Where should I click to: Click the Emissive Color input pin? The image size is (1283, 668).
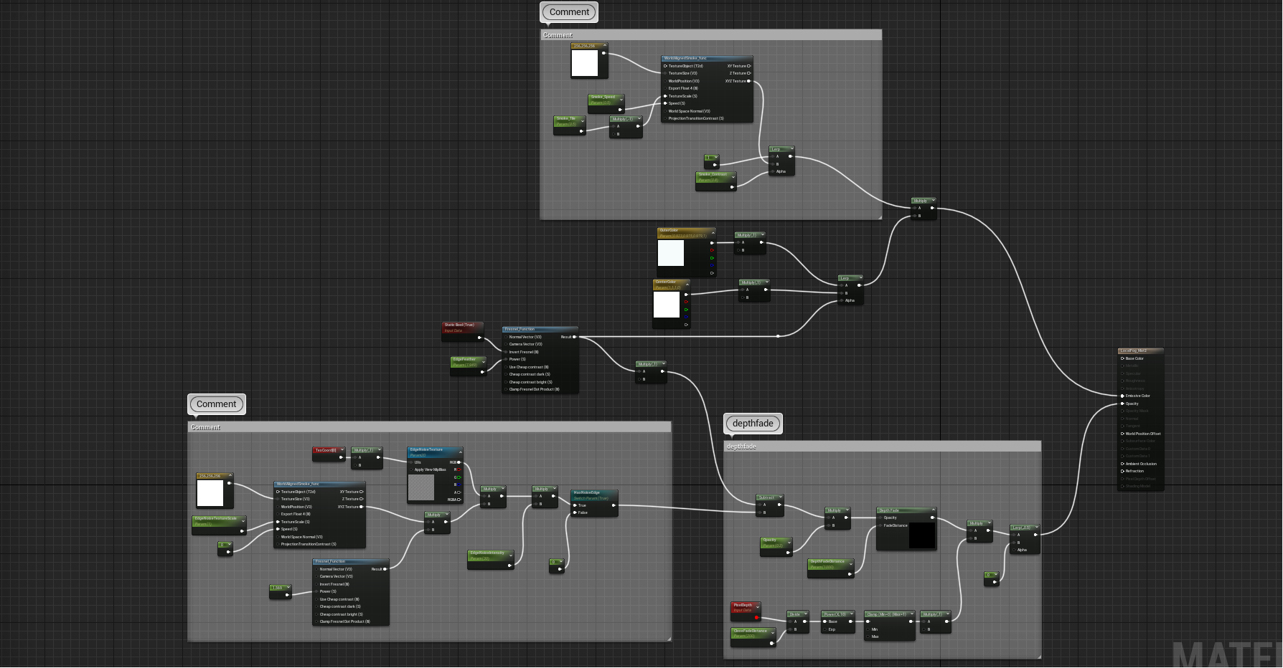click(x=1122, y=396)
